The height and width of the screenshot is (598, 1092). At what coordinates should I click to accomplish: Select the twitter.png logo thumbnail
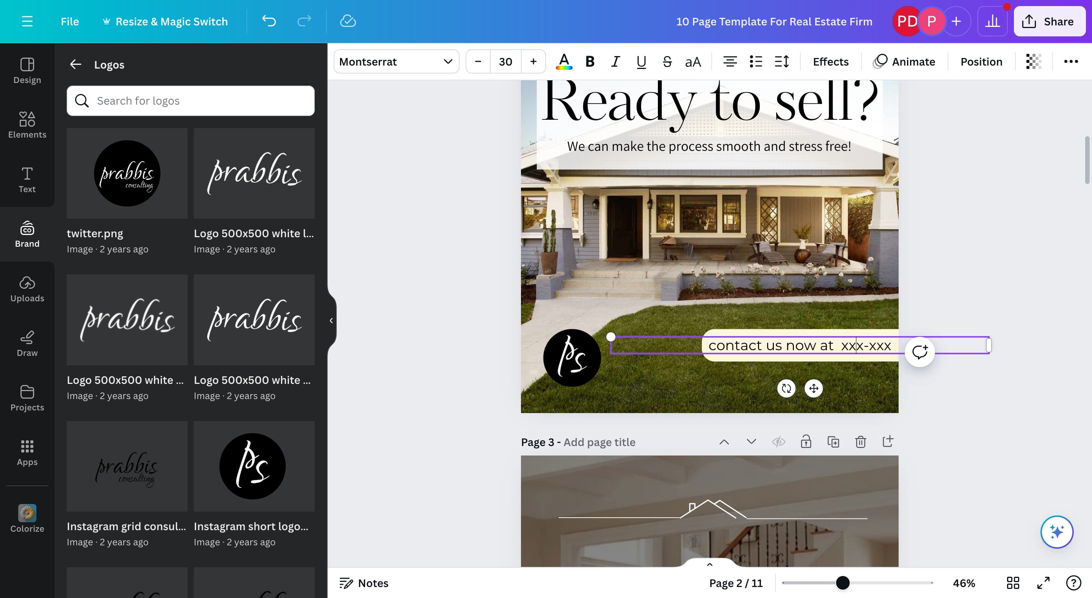tap(127, 173)
